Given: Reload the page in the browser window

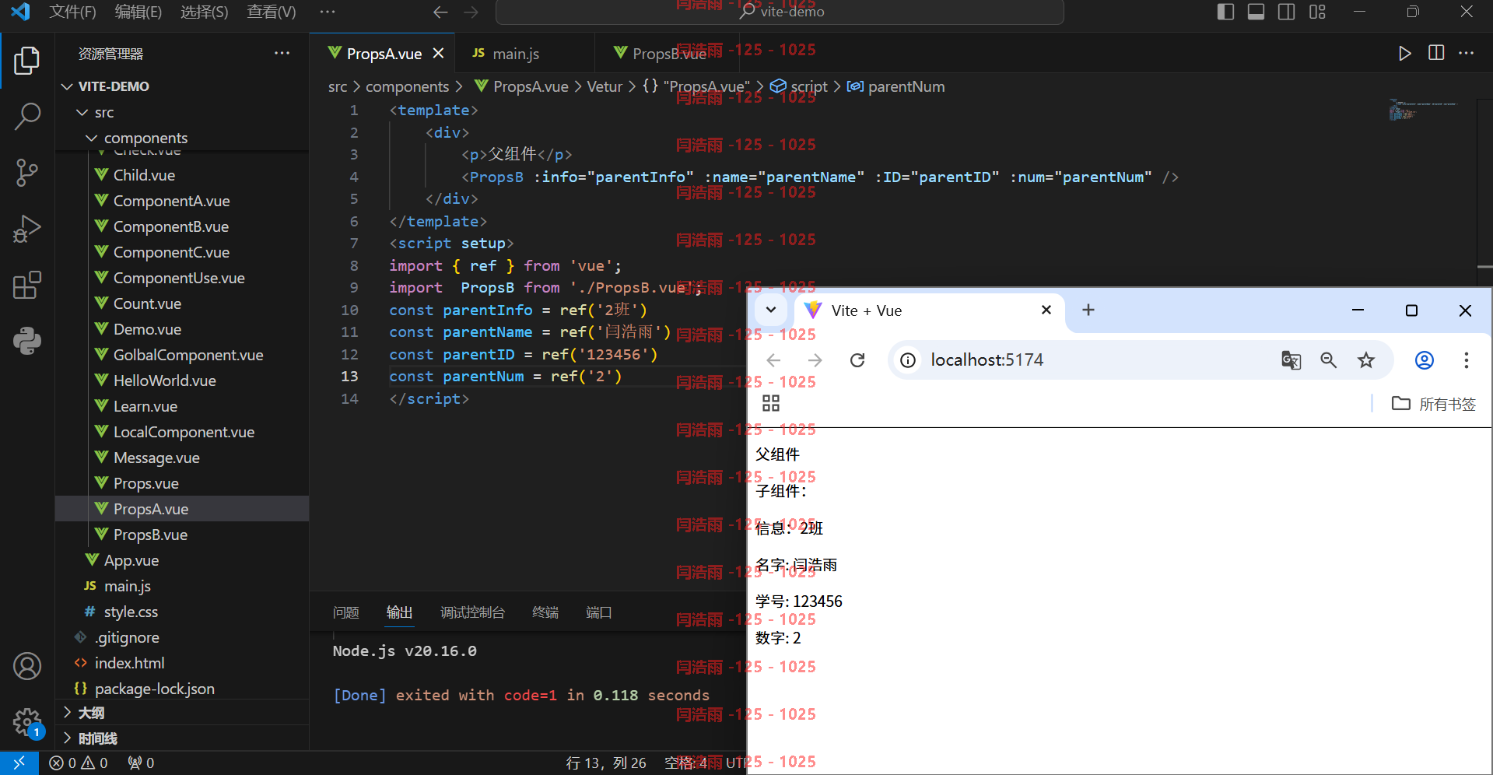Looking at the screenshot, I should 857,360.
